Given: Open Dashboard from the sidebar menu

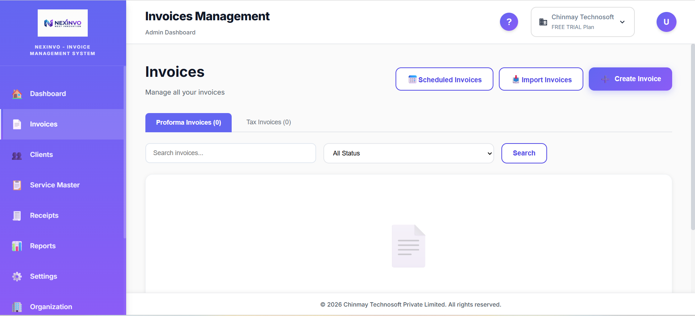Looking at the screenshot, I should point(62,94).
